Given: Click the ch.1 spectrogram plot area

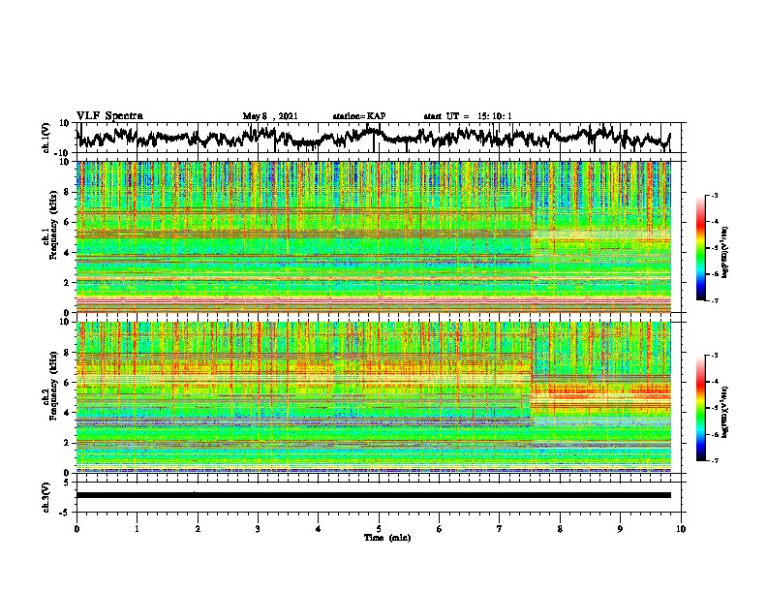Looking at the screenshot, I should pos(374,236).
